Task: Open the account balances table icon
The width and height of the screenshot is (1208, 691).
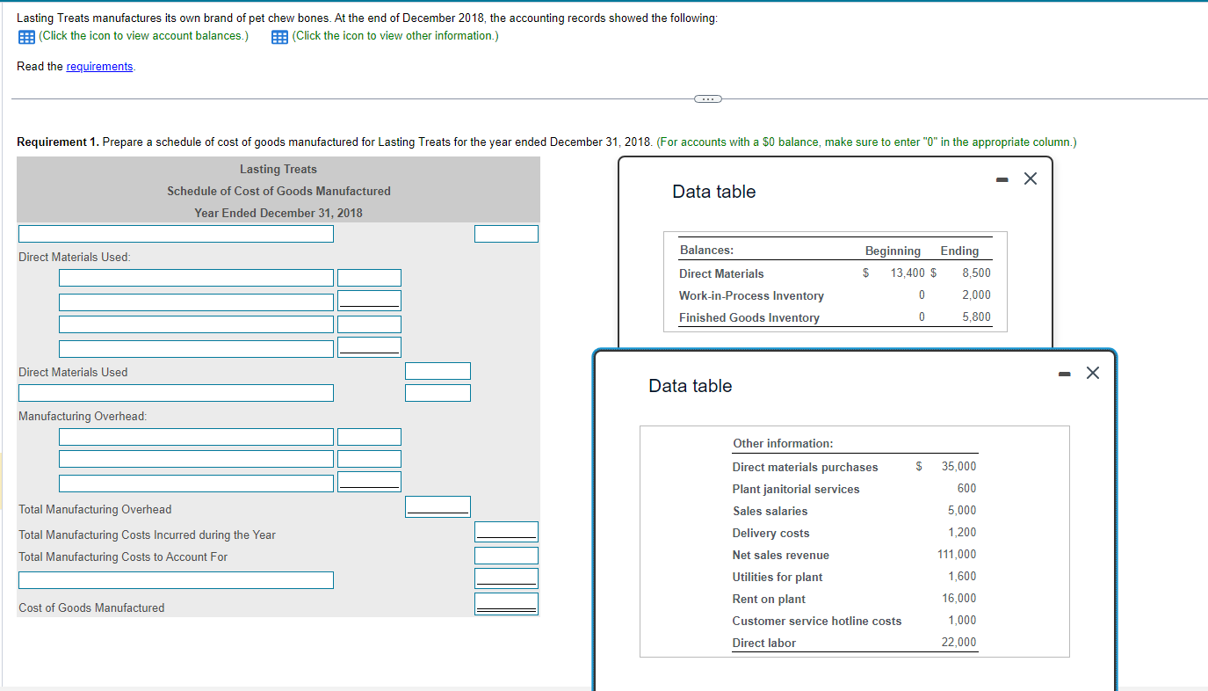Action: 25,37
